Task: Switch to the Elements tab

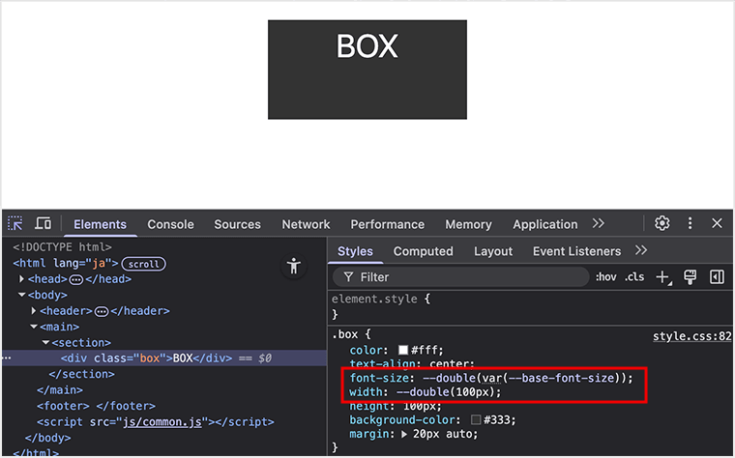Action: [100, 224]
